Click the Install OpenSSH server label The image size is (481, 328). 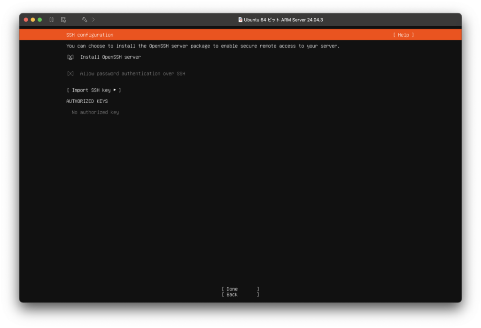110,57
